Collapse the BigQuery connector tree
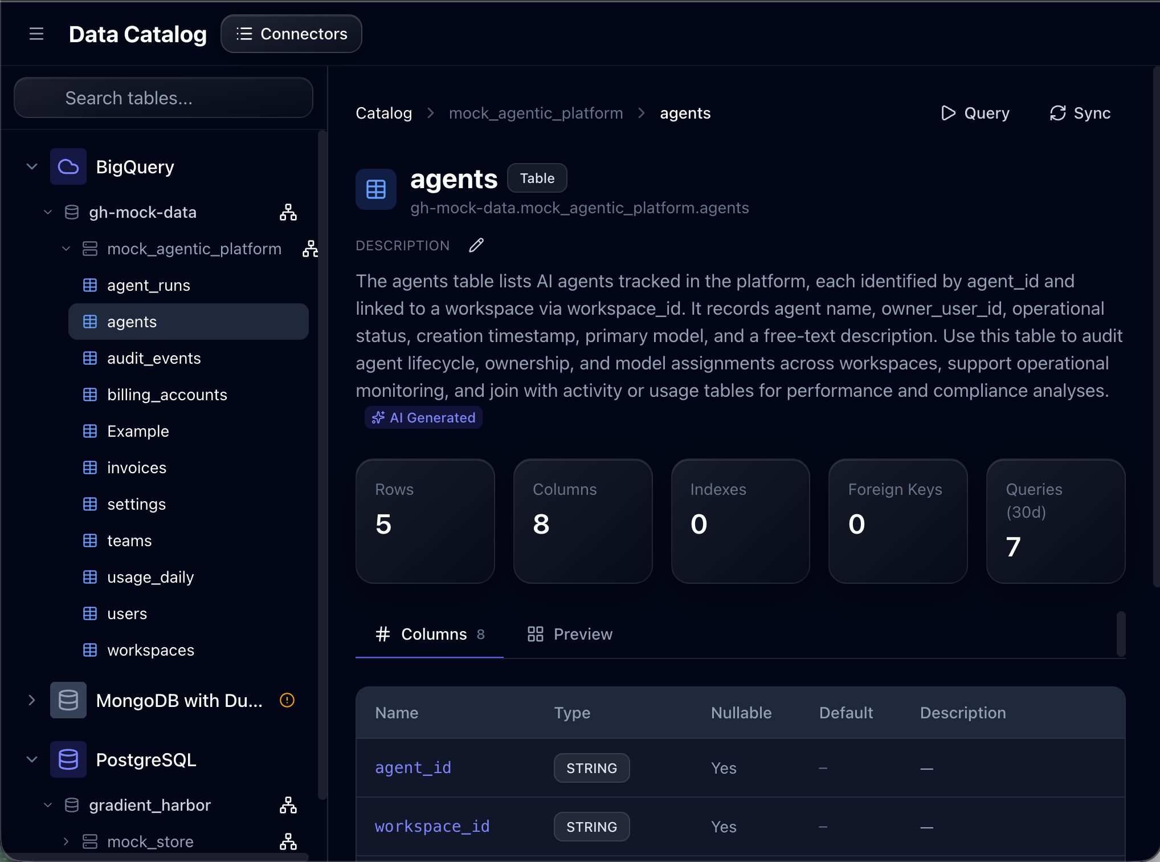1160x862 pixels. click(31, 166)
